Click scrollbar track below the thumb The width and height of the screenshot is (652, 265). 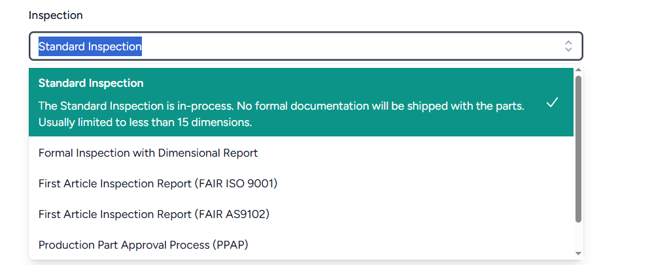point(578,235)
